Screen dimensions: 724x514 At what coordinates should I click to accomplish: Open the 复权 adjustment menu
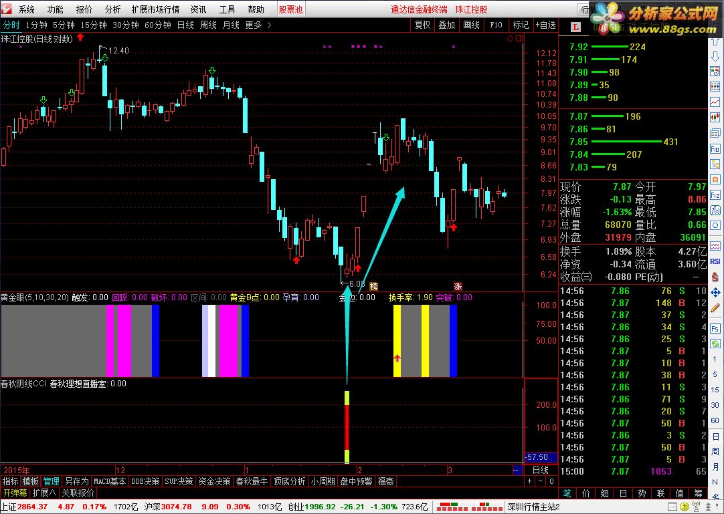point(422,25)
